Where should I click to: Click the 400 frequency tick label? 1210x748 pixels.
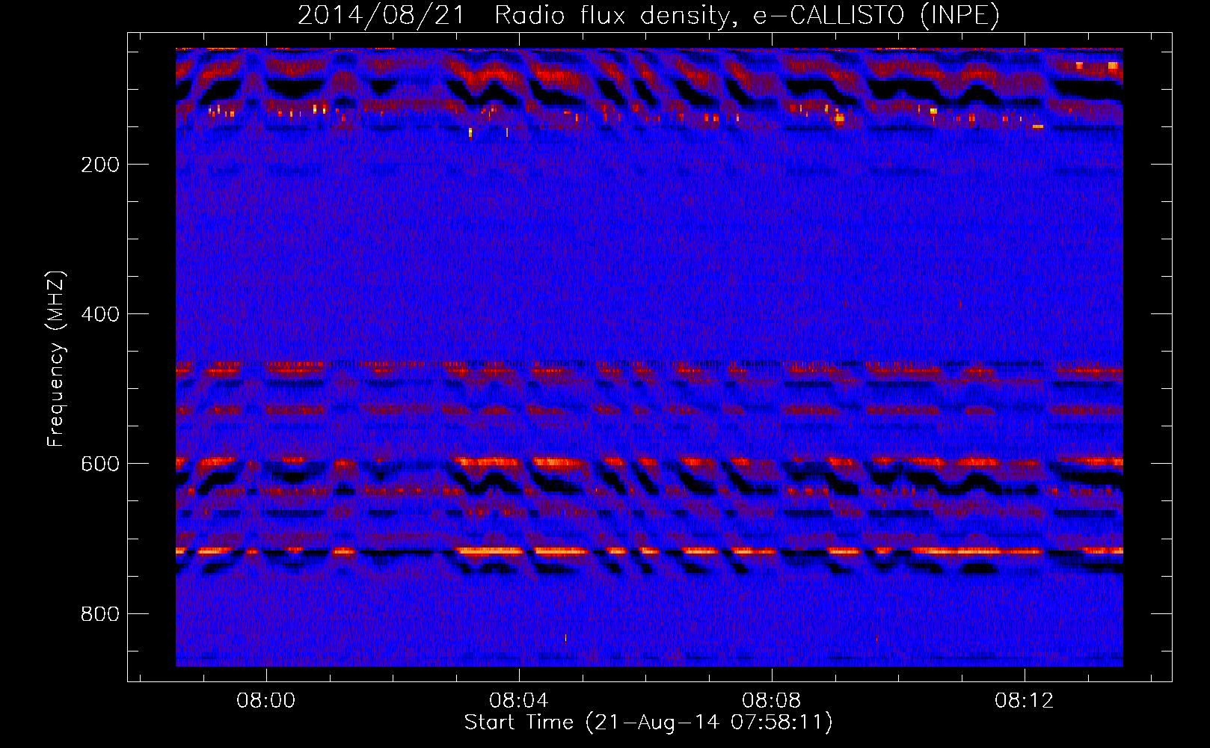pos(100,314)
